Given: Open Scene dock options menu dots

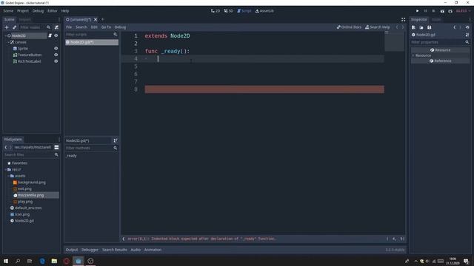Looking at the screenshot, I should pos(59,19).
